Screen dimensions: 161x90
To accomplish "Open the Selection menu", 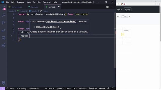I will (x=21, y=2).
